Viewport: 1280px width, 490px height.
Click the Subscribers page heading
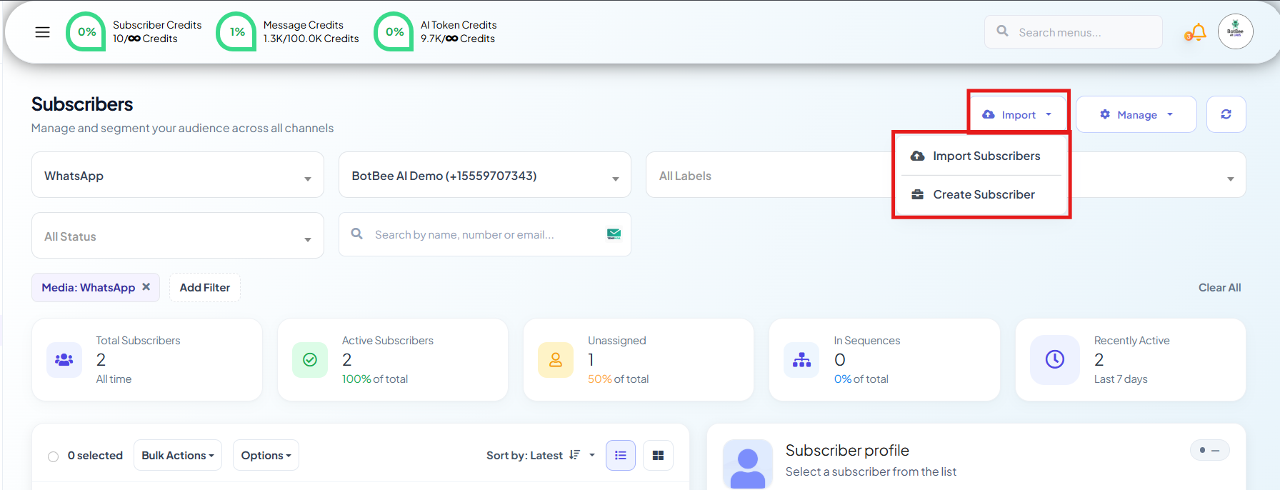[82, 104]
